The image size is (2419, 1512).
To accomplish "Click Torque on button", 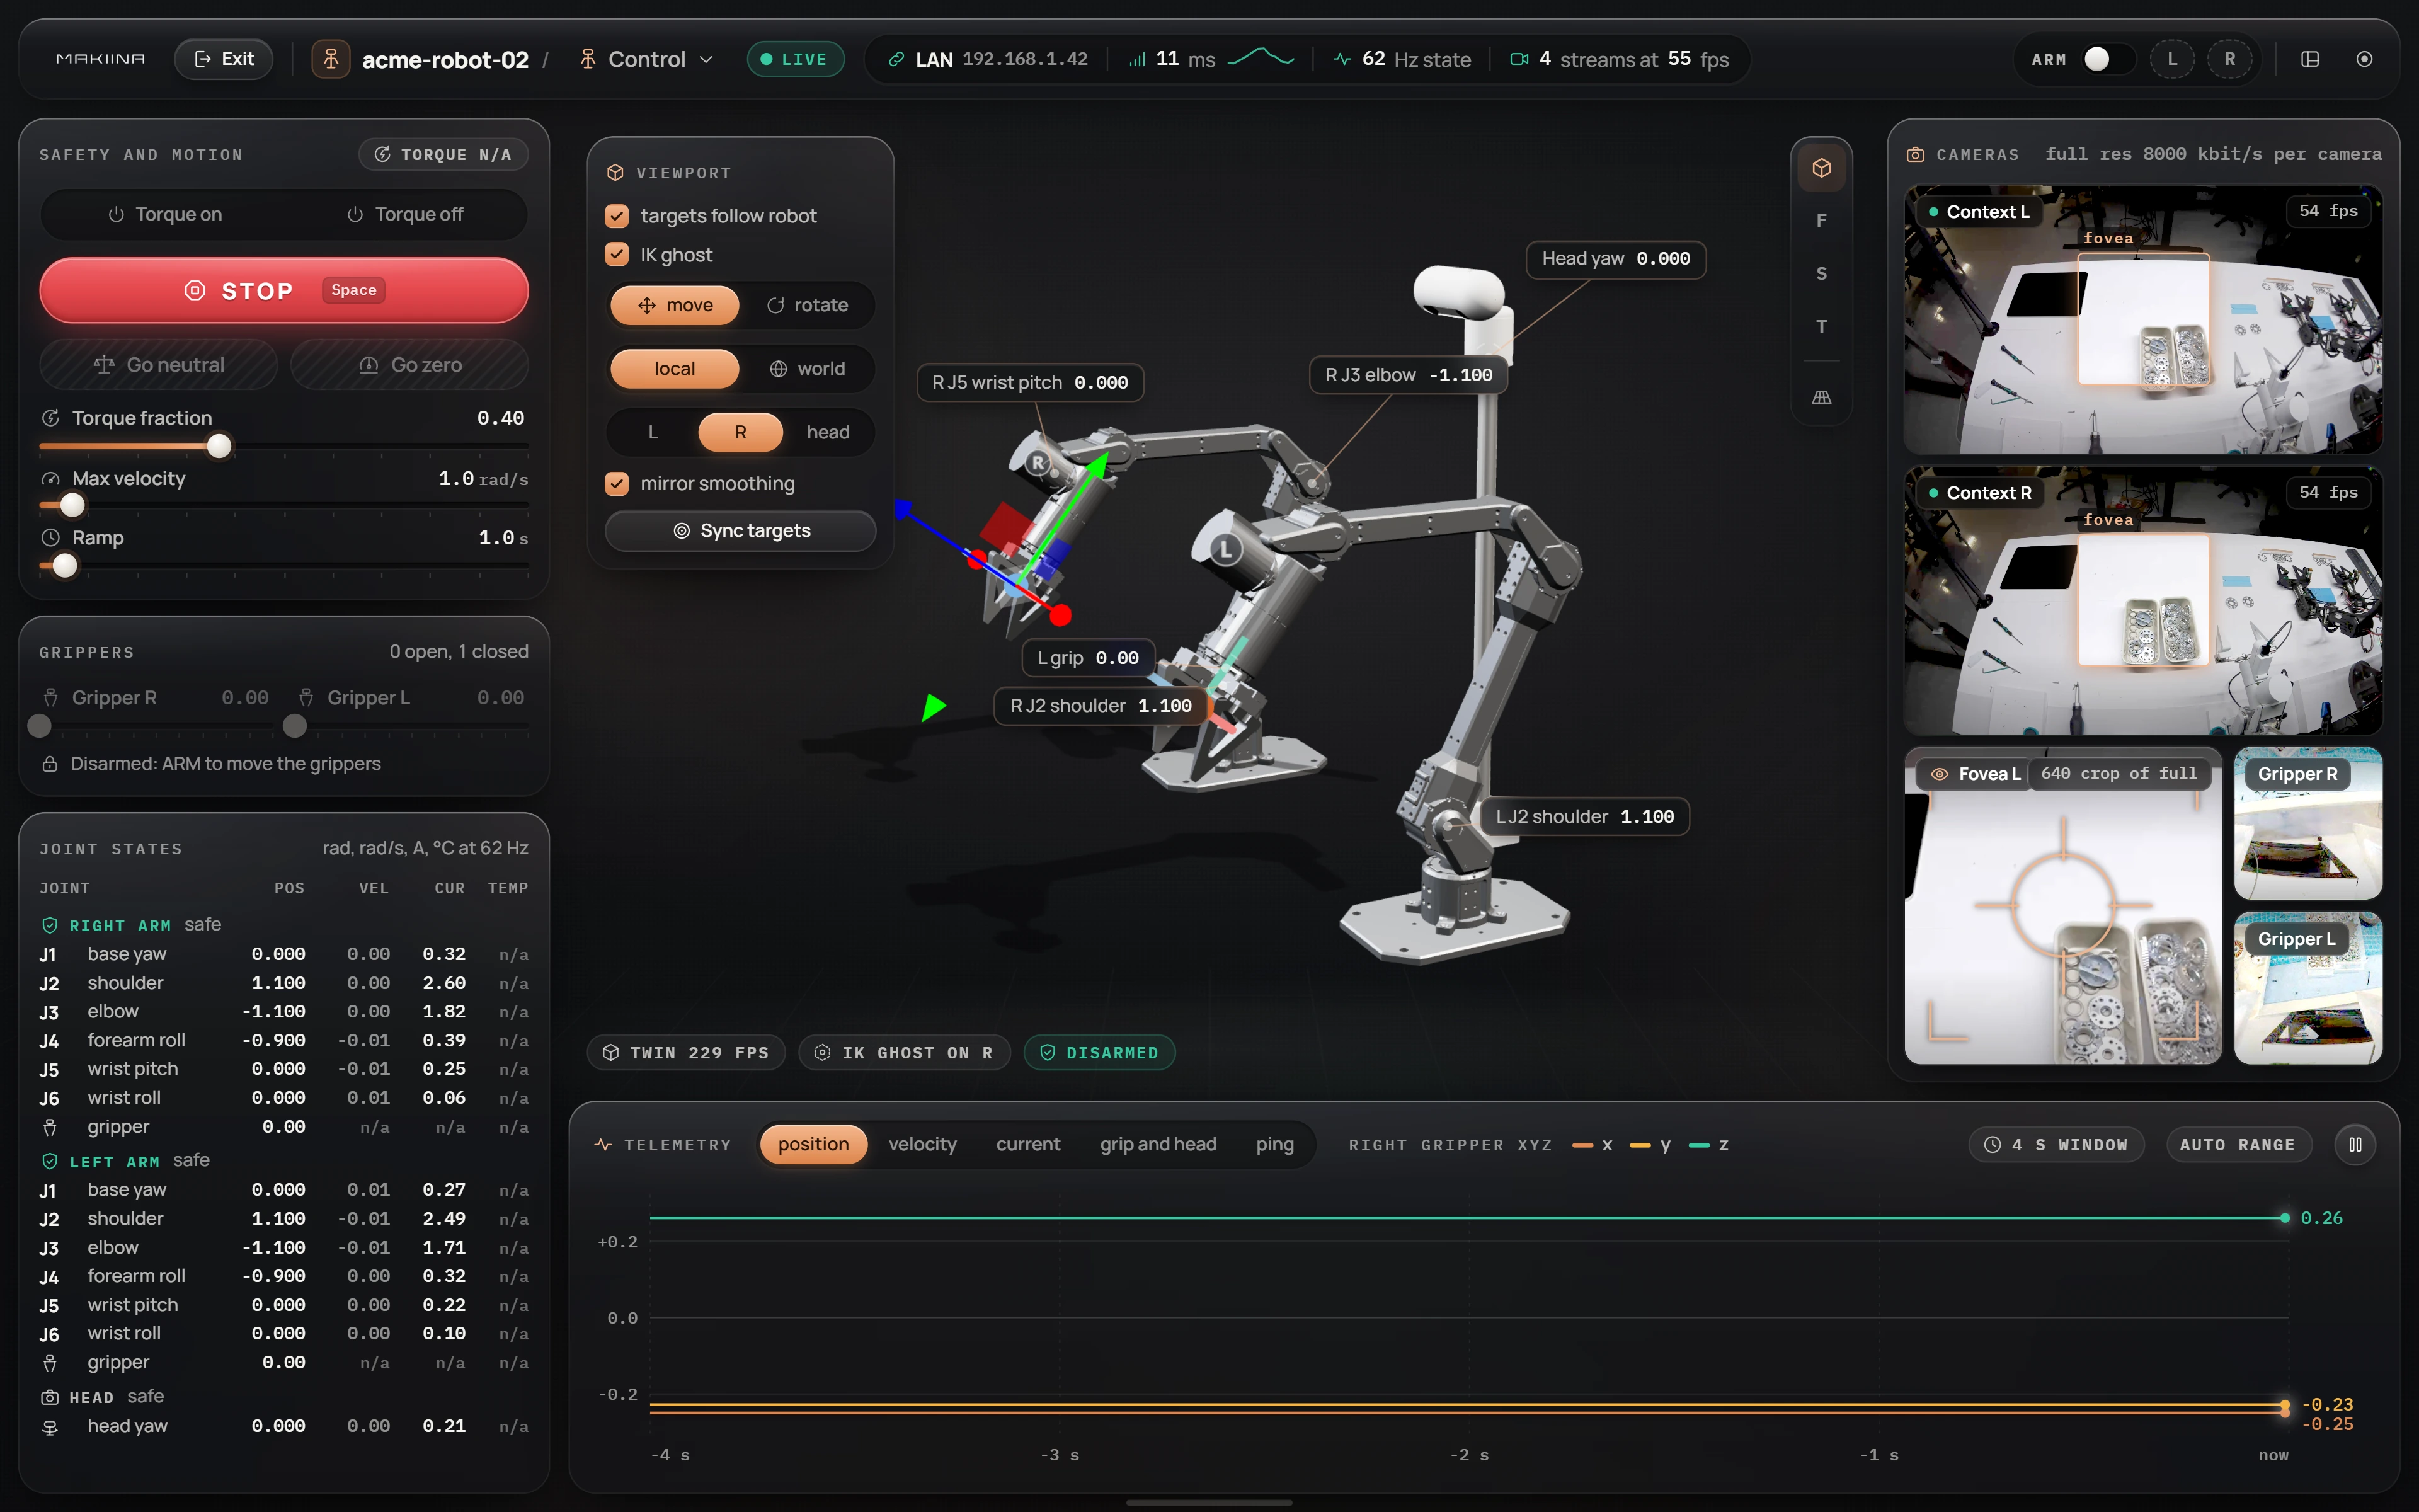I will (165, 214).
